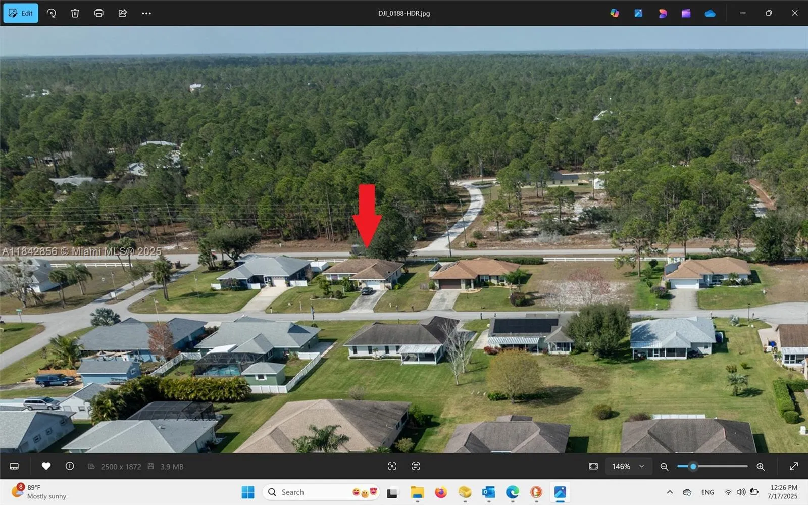Zoom in with the plus magnifier
808x505 pixels.
coord(761,467)
